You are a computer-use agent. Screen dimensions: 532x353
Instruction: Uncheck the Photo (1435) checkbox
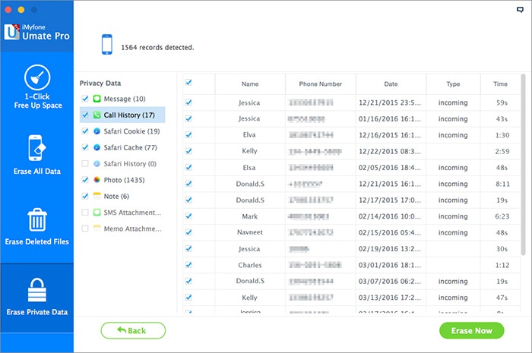tap(85, 180)
